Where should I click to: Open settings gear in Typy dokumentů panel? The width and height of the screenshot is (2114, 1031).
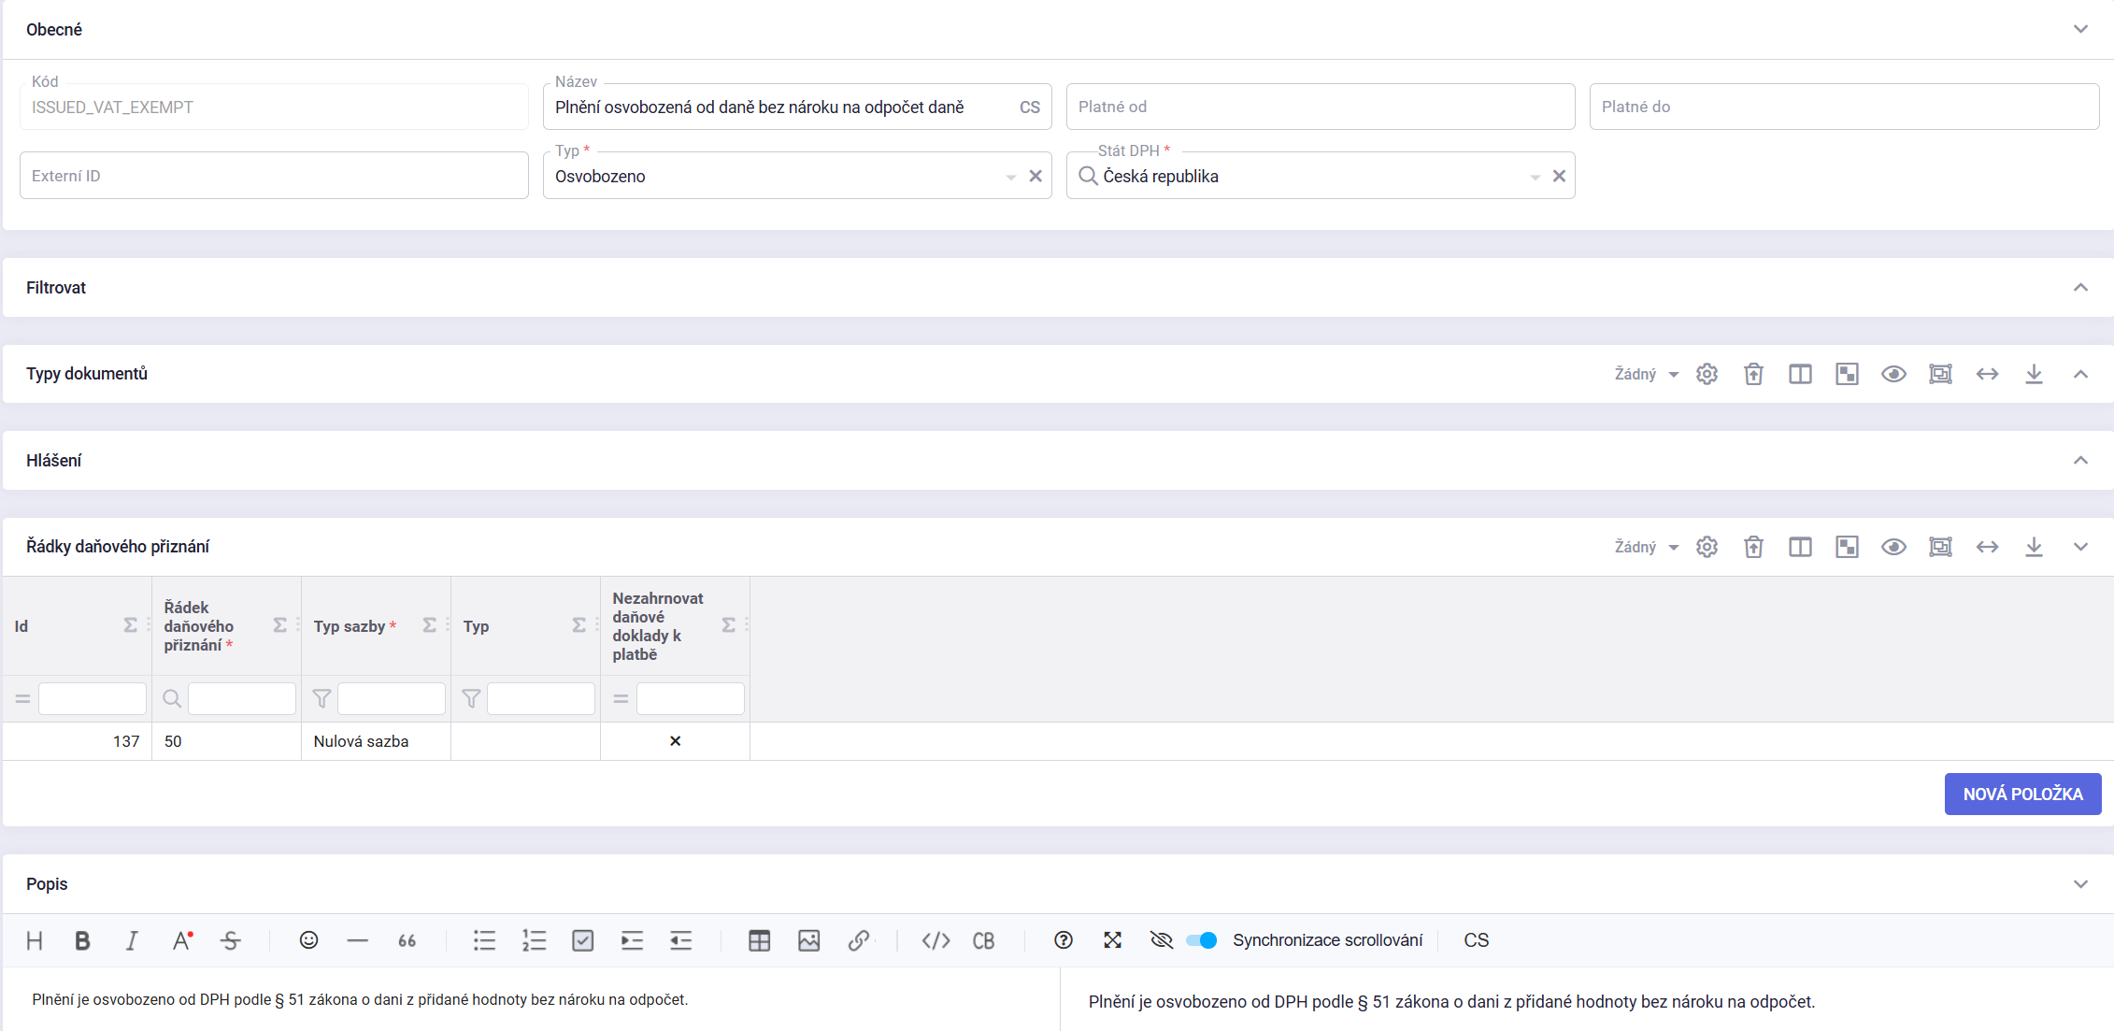[x=1707, y=374]
